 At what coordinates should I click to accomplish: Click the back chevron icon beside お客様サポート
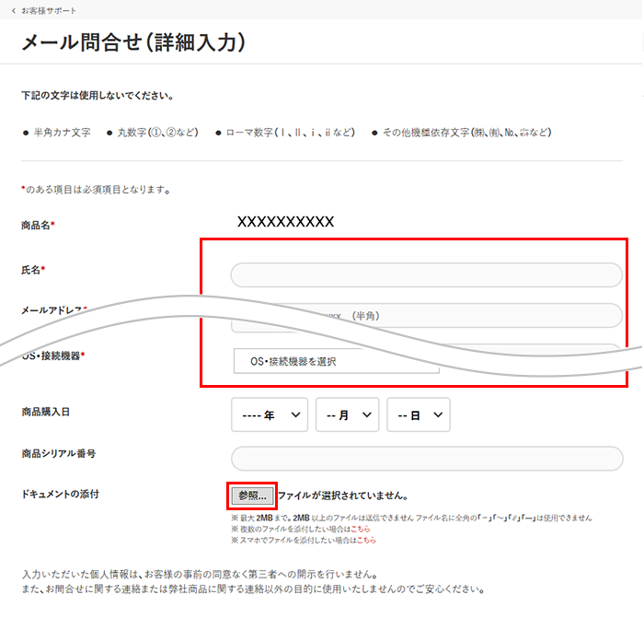[x=14, y=11]
